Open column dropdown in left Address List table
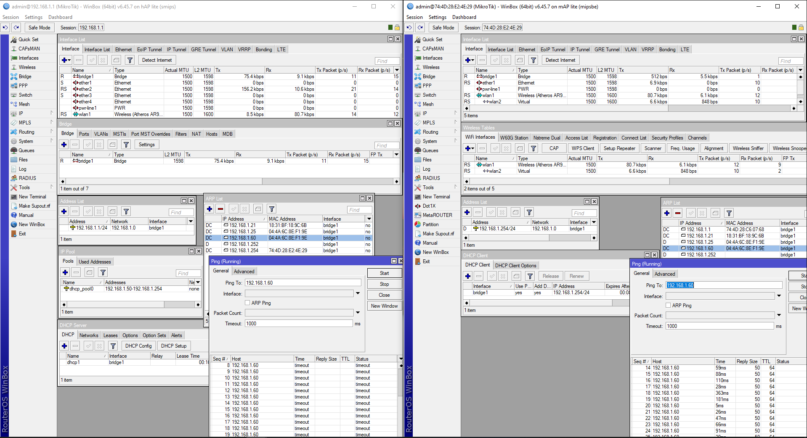The image size is (807, 438). pos(191,221)
